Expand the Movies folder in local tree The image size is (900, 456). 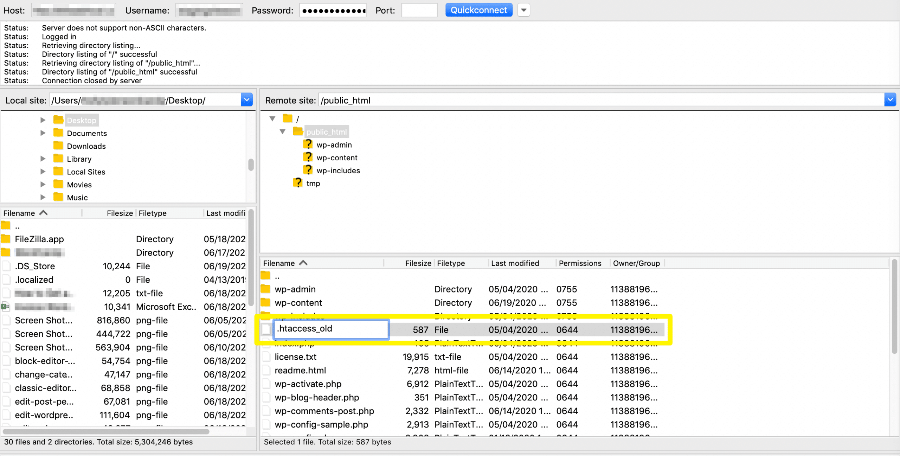tap(43, 185)
